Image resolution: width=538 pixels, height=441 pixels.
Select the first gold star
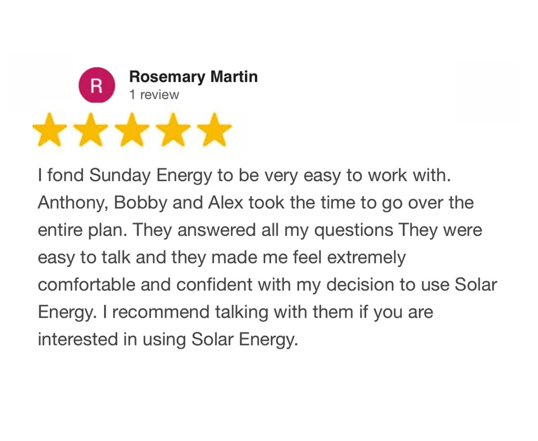coord(49,129)
